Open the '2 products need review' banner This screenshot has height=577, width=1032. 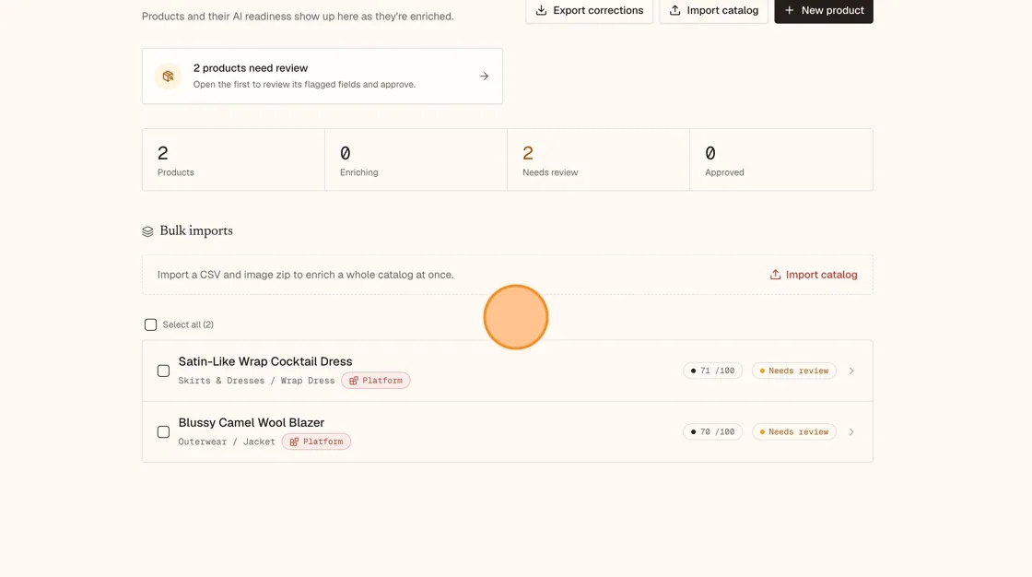322,76
